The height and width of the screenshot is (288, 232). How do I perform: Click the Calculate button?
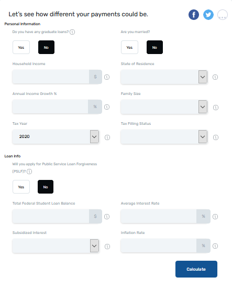pyautogui.click(x=196, y=269)
